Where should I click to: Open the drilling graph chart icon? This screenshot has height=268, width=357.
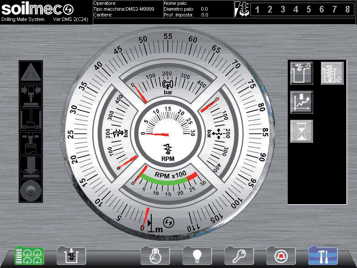tap(302, 102)
